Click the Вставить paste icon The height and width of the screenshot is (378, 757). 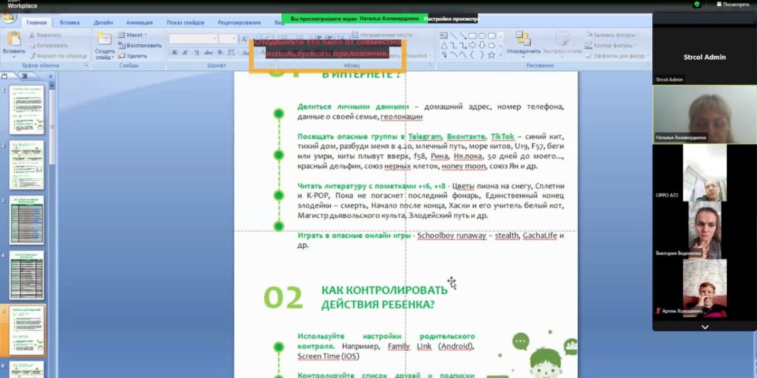click(13, 39)
